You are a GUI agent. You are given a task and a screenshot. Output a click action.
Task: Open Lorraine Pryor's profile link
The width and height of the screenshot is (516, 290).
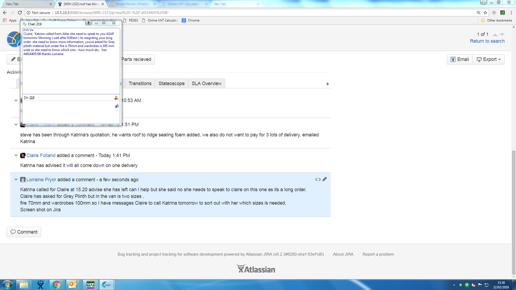click(41, 180)
